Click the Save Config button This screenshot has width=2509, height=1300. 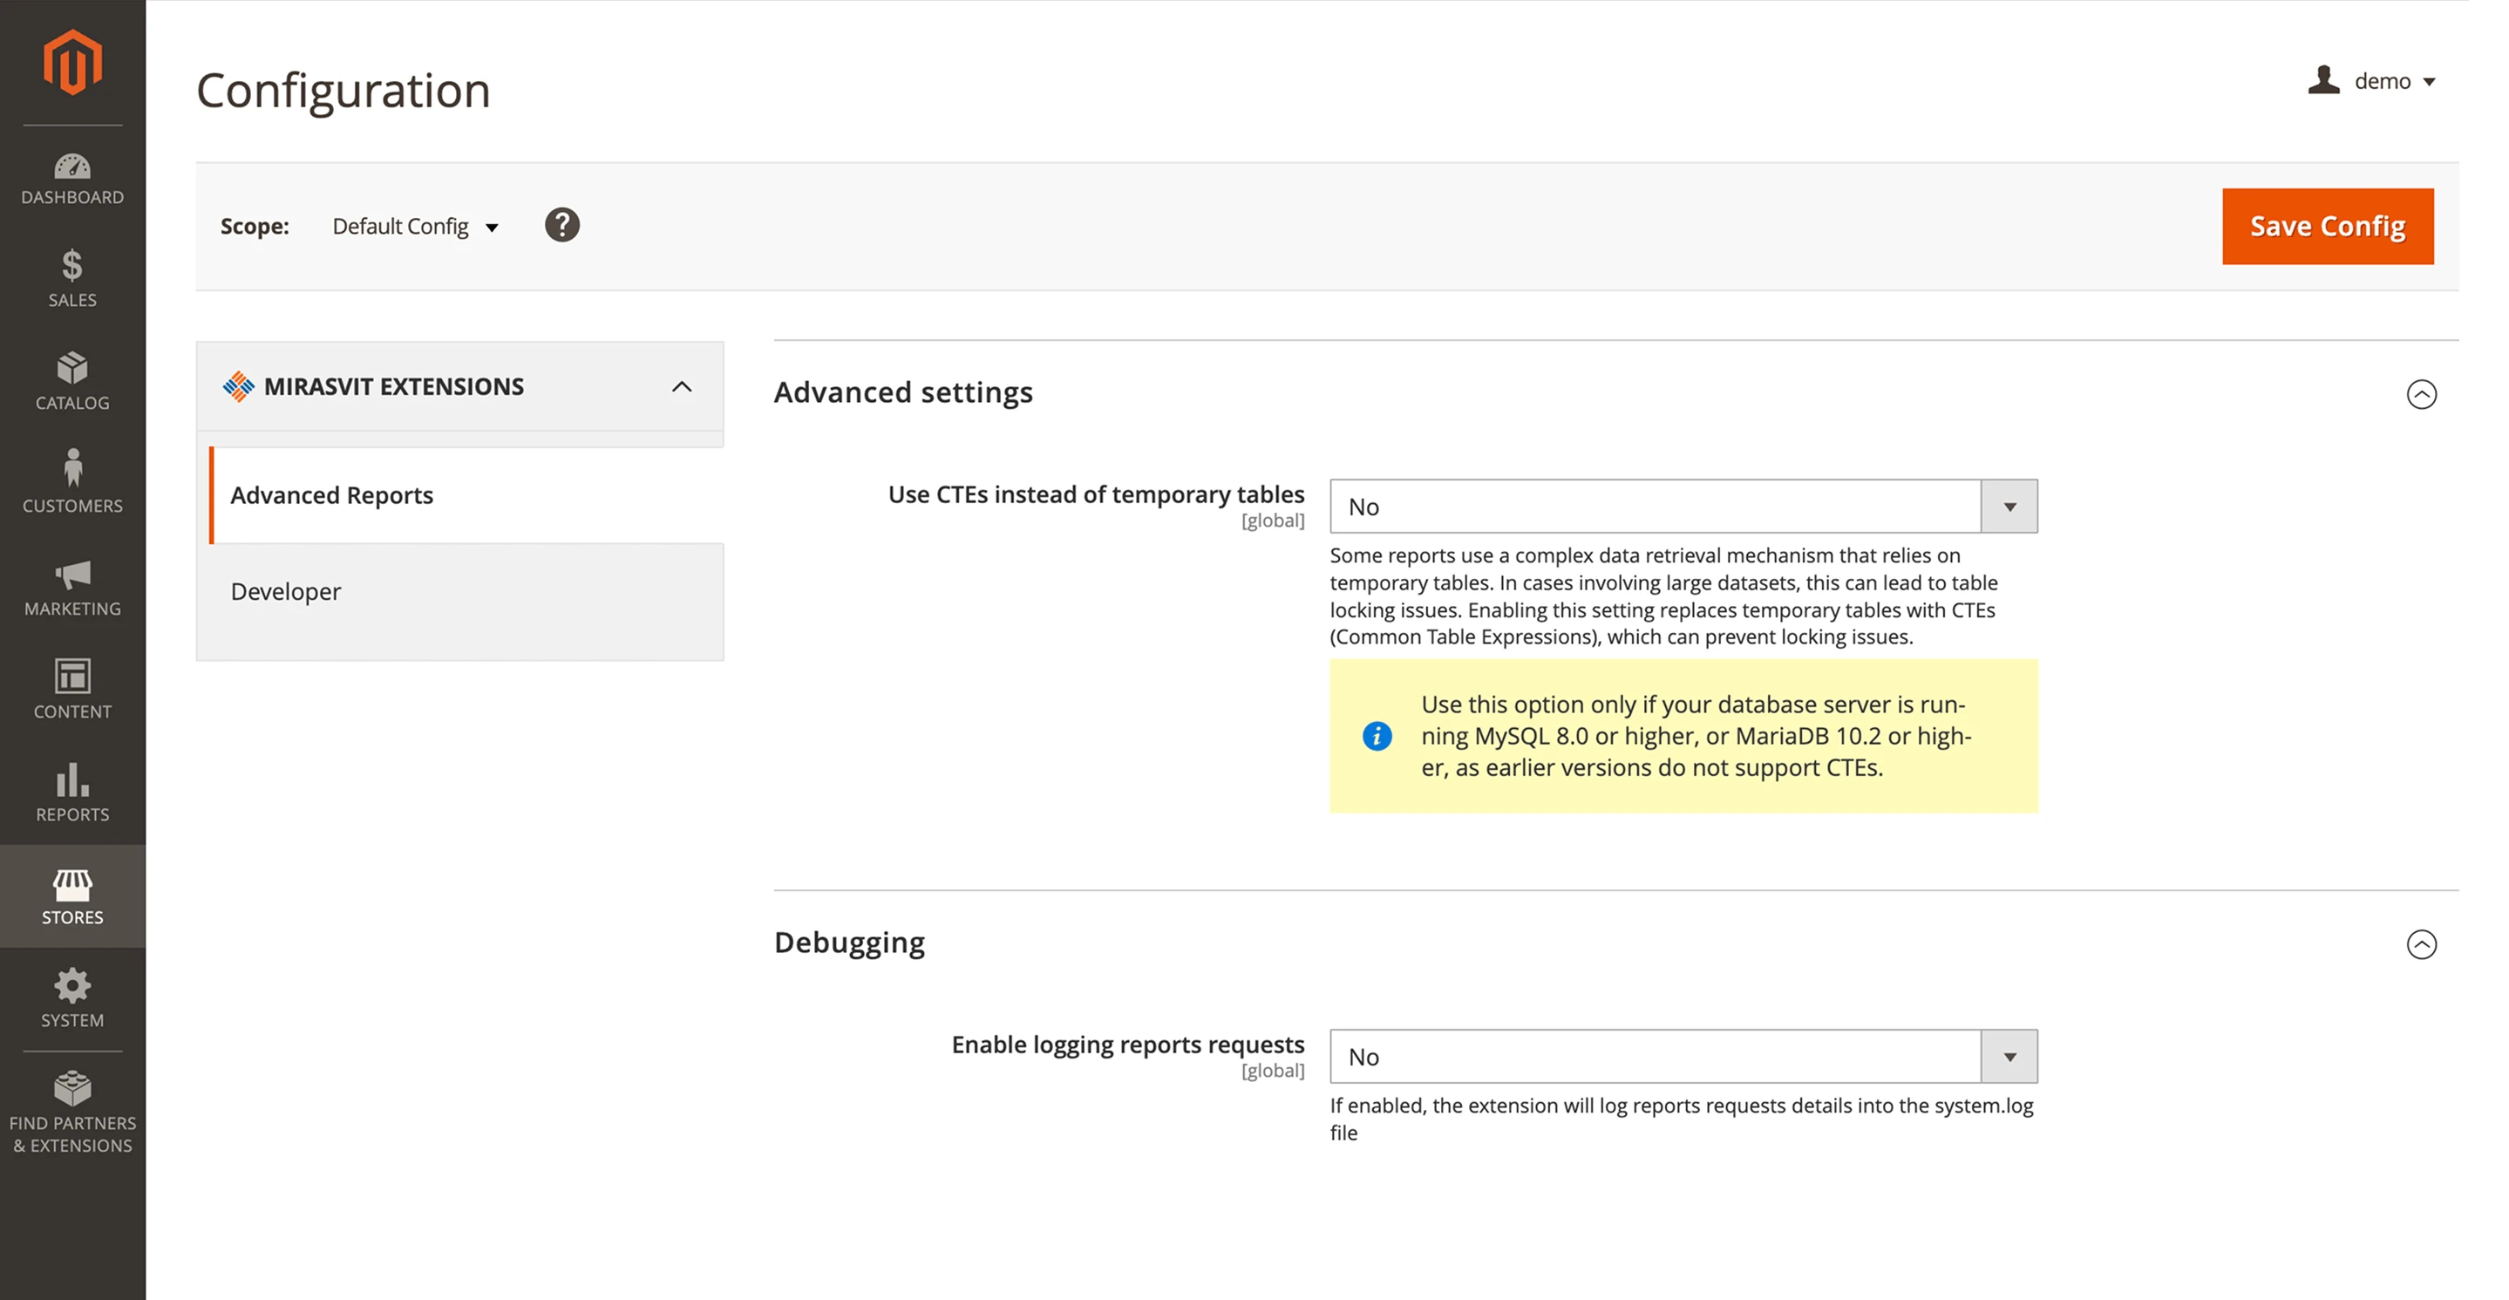click(x=2327, y=226)
